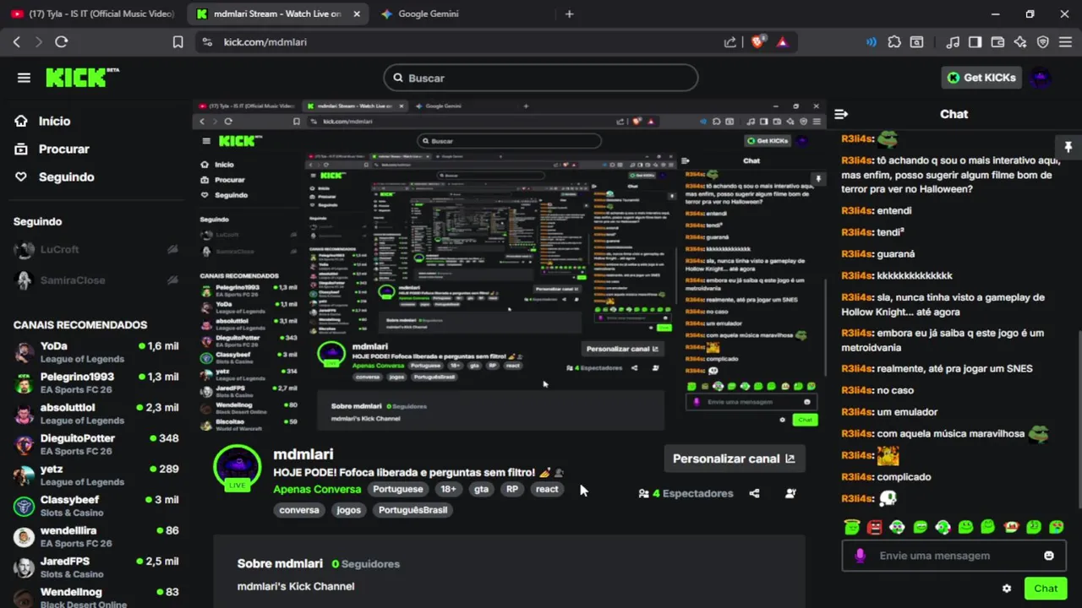1082x608 pixels.
Task: Open emoji picker in message box
Action: pos(1049,556)
